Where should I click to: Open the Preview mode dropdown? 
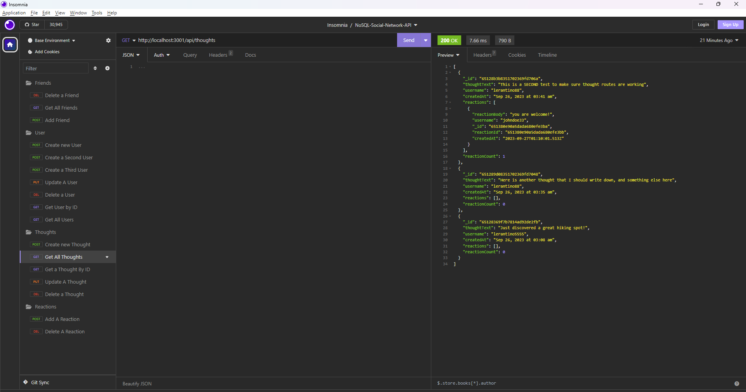pyautogui.click(x=448, y=55)
